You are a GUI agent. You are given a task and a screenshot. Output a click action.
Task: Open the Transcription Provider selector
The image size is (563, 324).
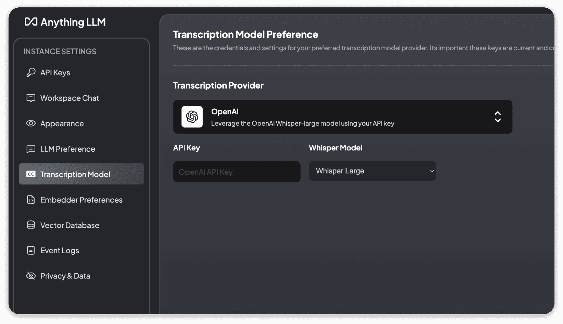pyautogui.click(x=341, y=117)
